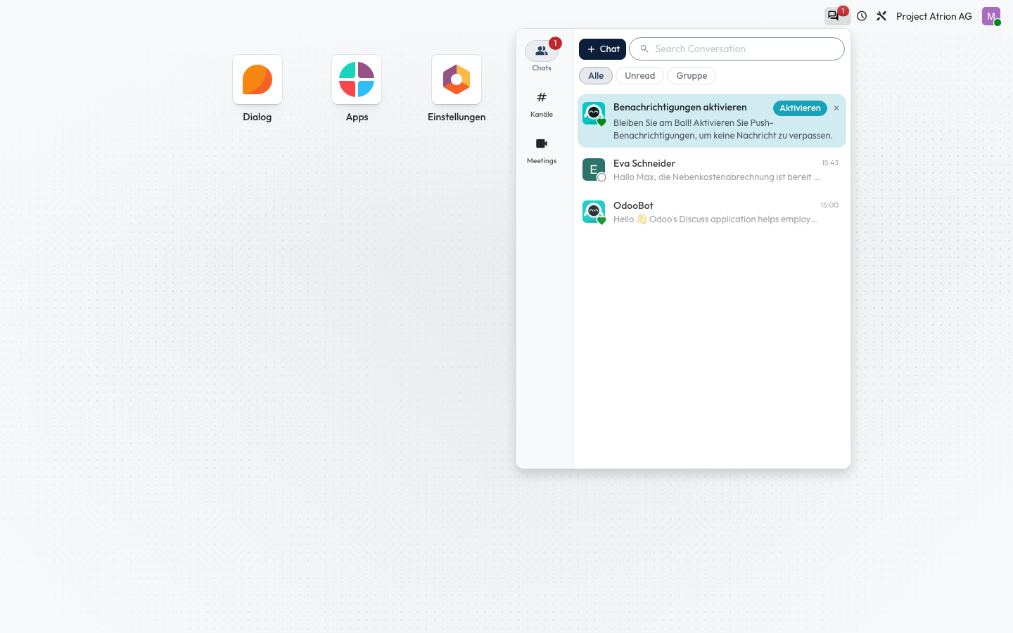The width and height of the screenshot is (1013, 633).
Task: Start a new Chat
Action: click(x=602, y=49)
